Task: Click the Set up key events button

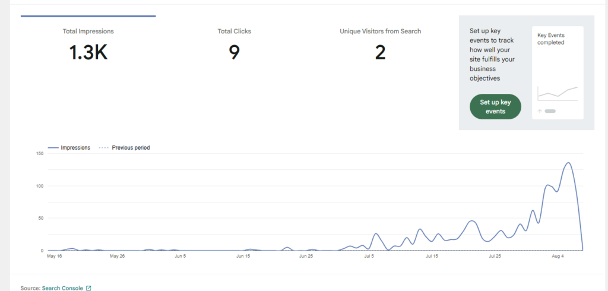Action: pos(495,107)
